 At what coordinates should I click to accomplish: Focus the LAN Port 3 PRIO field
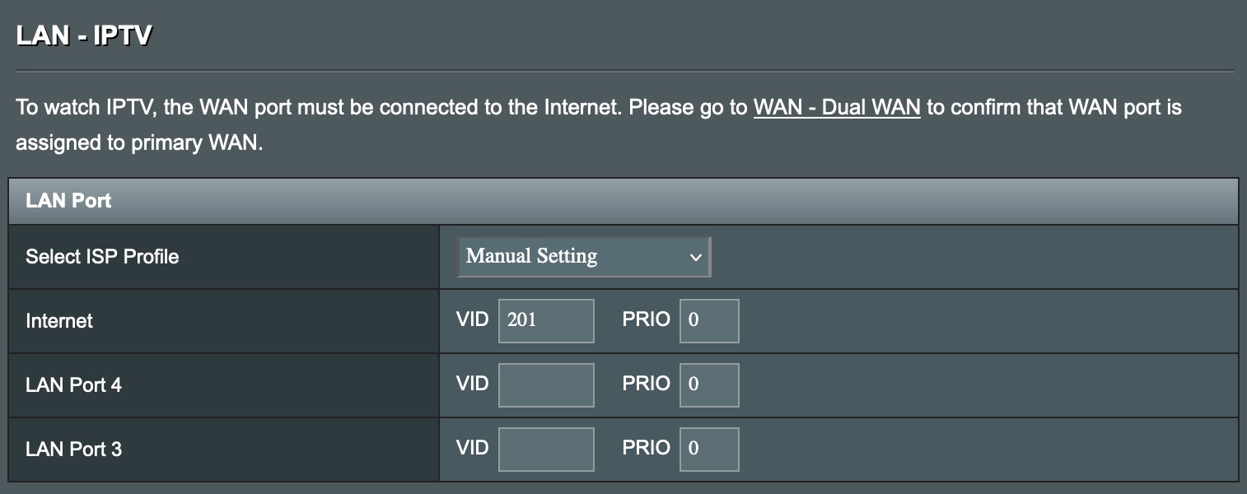click(709, 449)
